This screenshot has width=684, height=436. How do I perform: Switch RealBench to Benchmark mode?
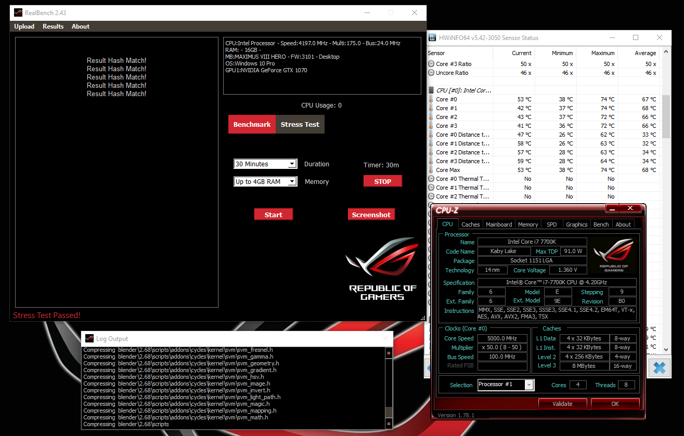pyautogui.click(x=252, y=125)
